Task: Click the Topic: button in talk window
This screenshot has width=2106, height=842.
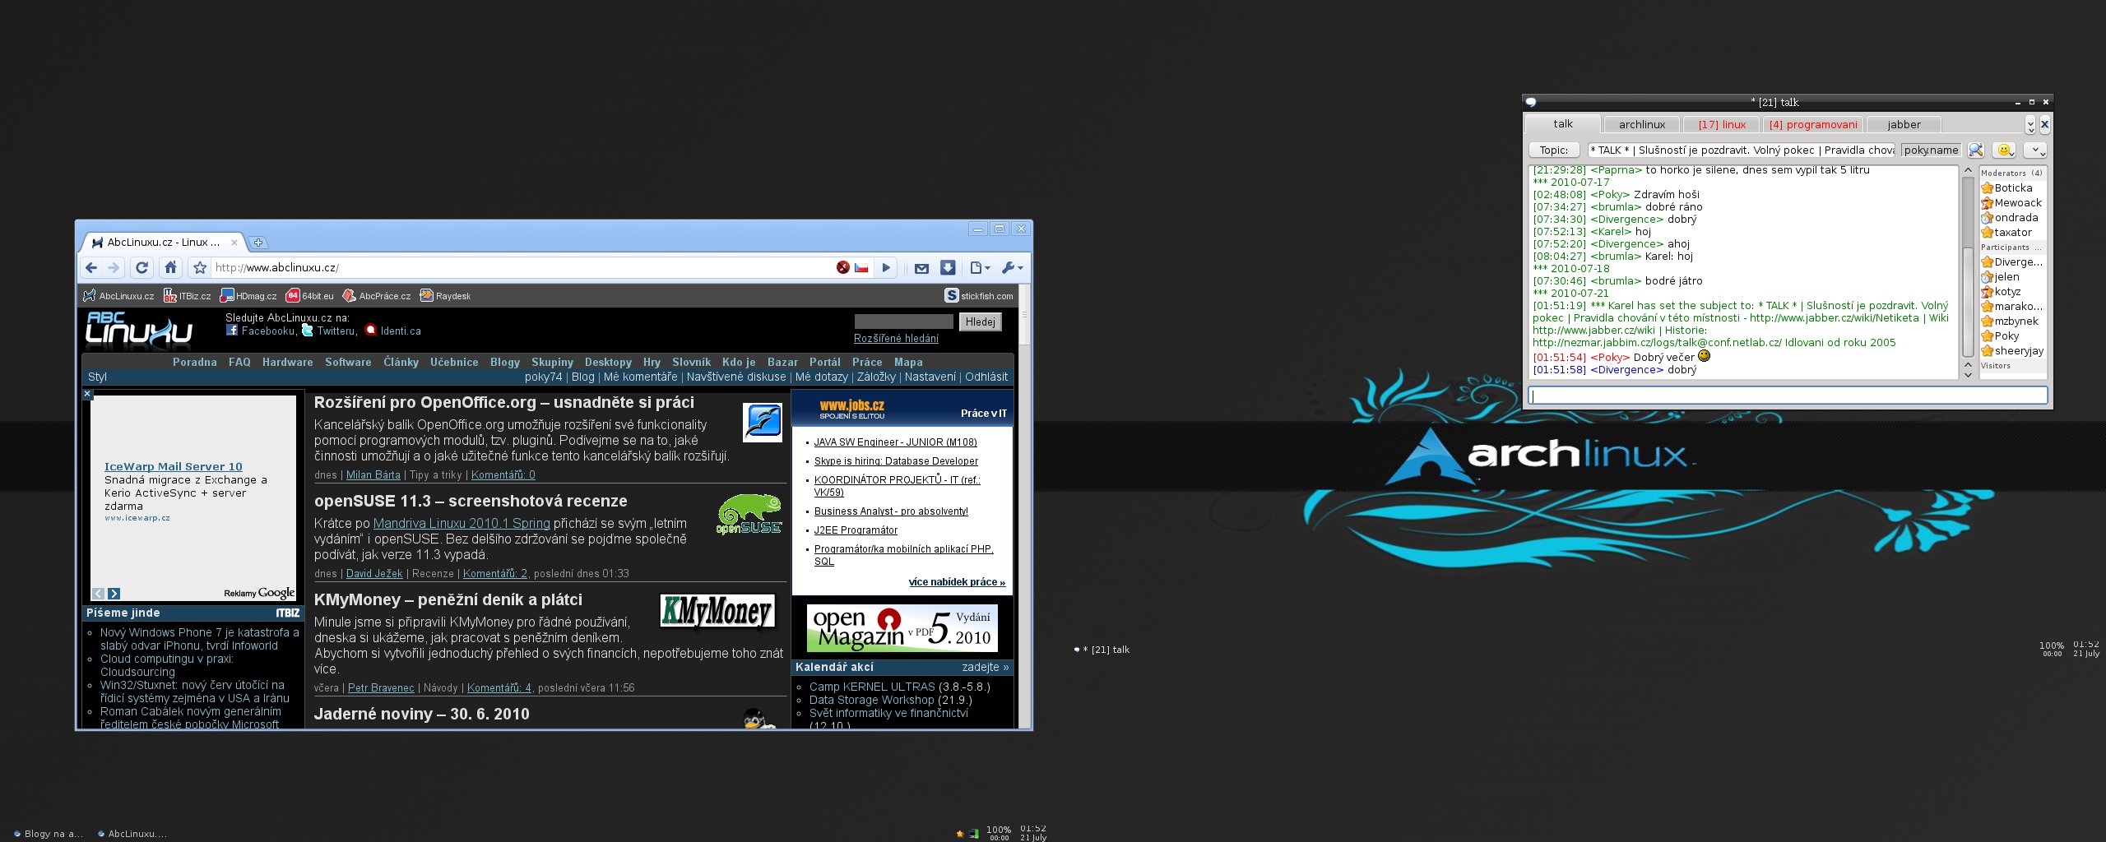Action: click(x=1554, y=150)
